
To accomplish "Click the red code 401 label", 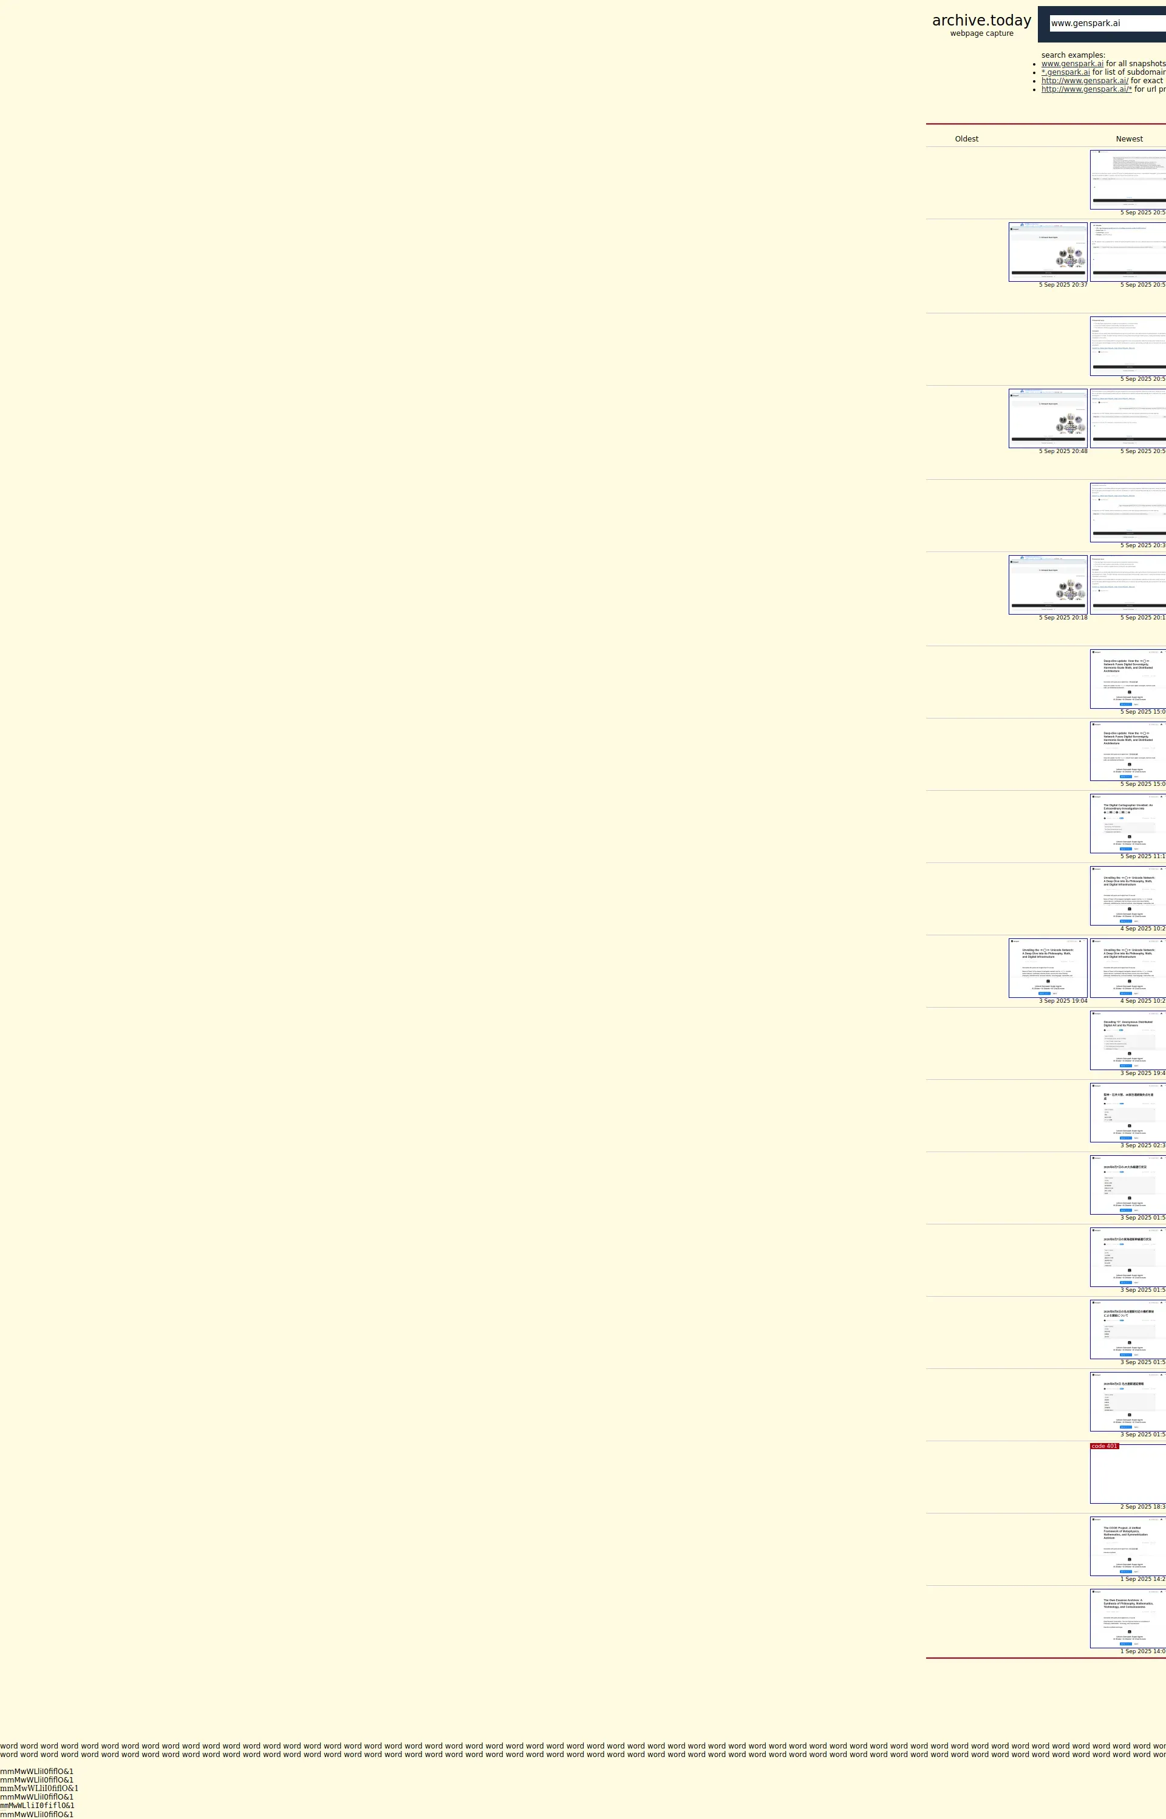I will coord(1104,1447).
